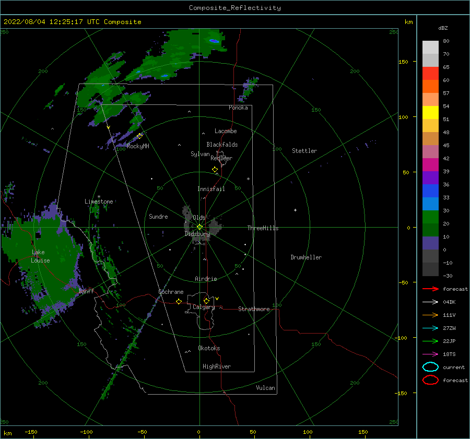
Task: Click the Cochrane city label
Action: coord(171,292)
